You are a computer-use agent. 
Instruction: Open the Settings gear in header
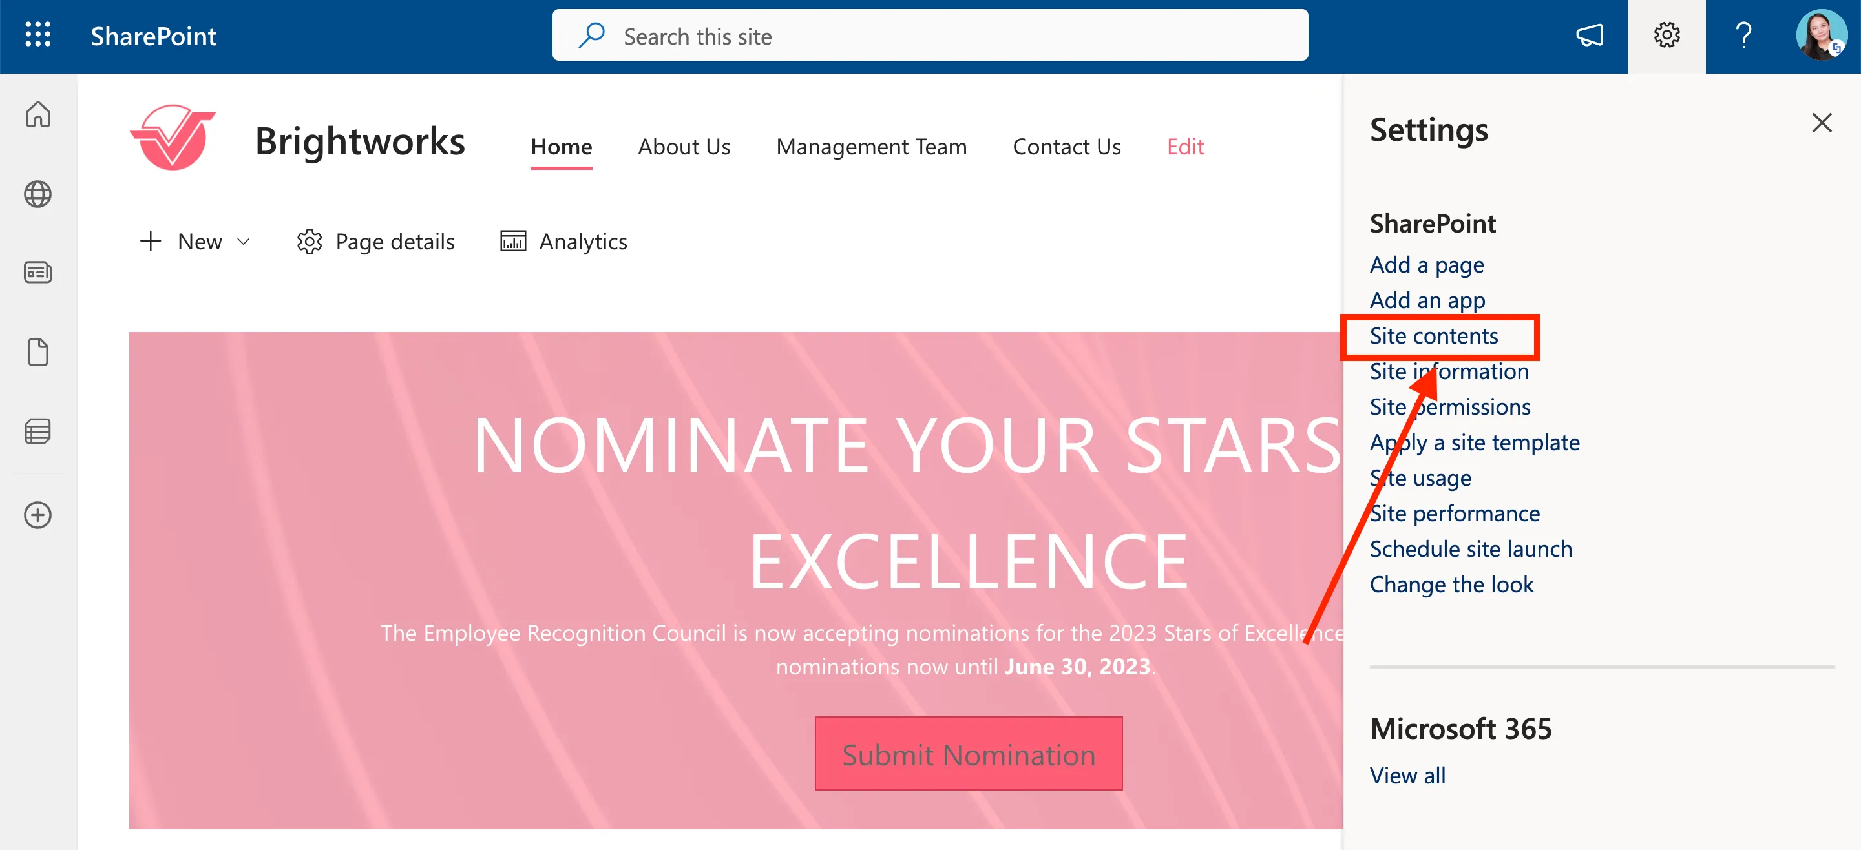1666,36
